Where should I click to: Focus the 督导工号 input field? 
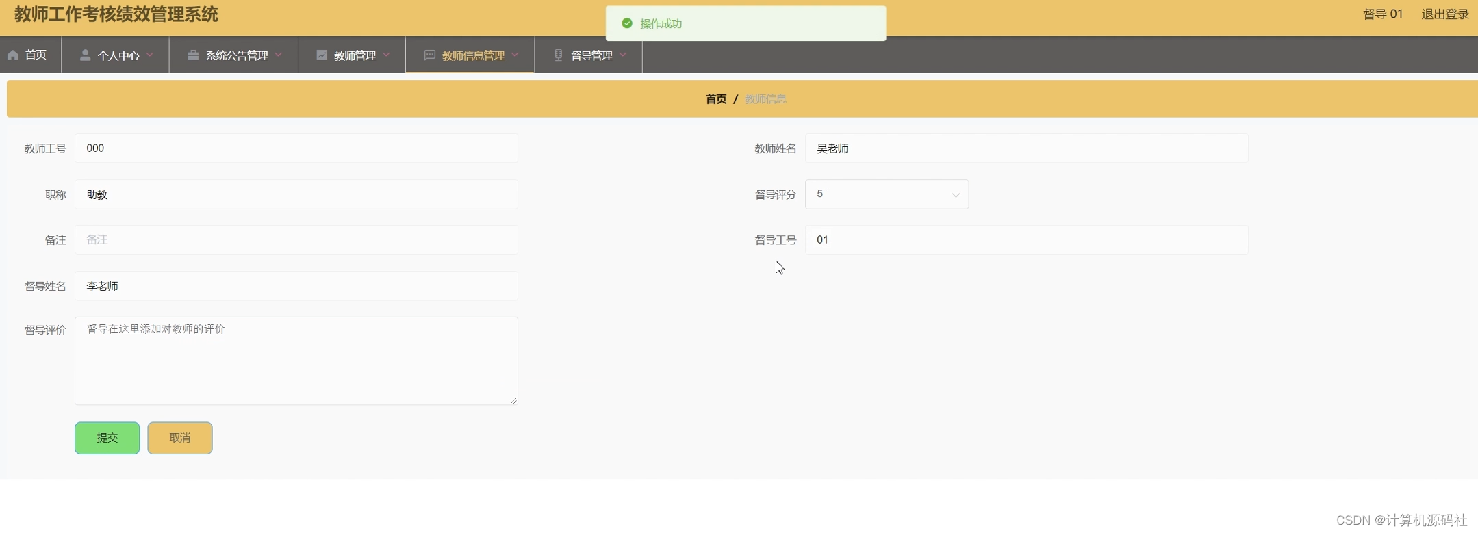[1026, 240]
